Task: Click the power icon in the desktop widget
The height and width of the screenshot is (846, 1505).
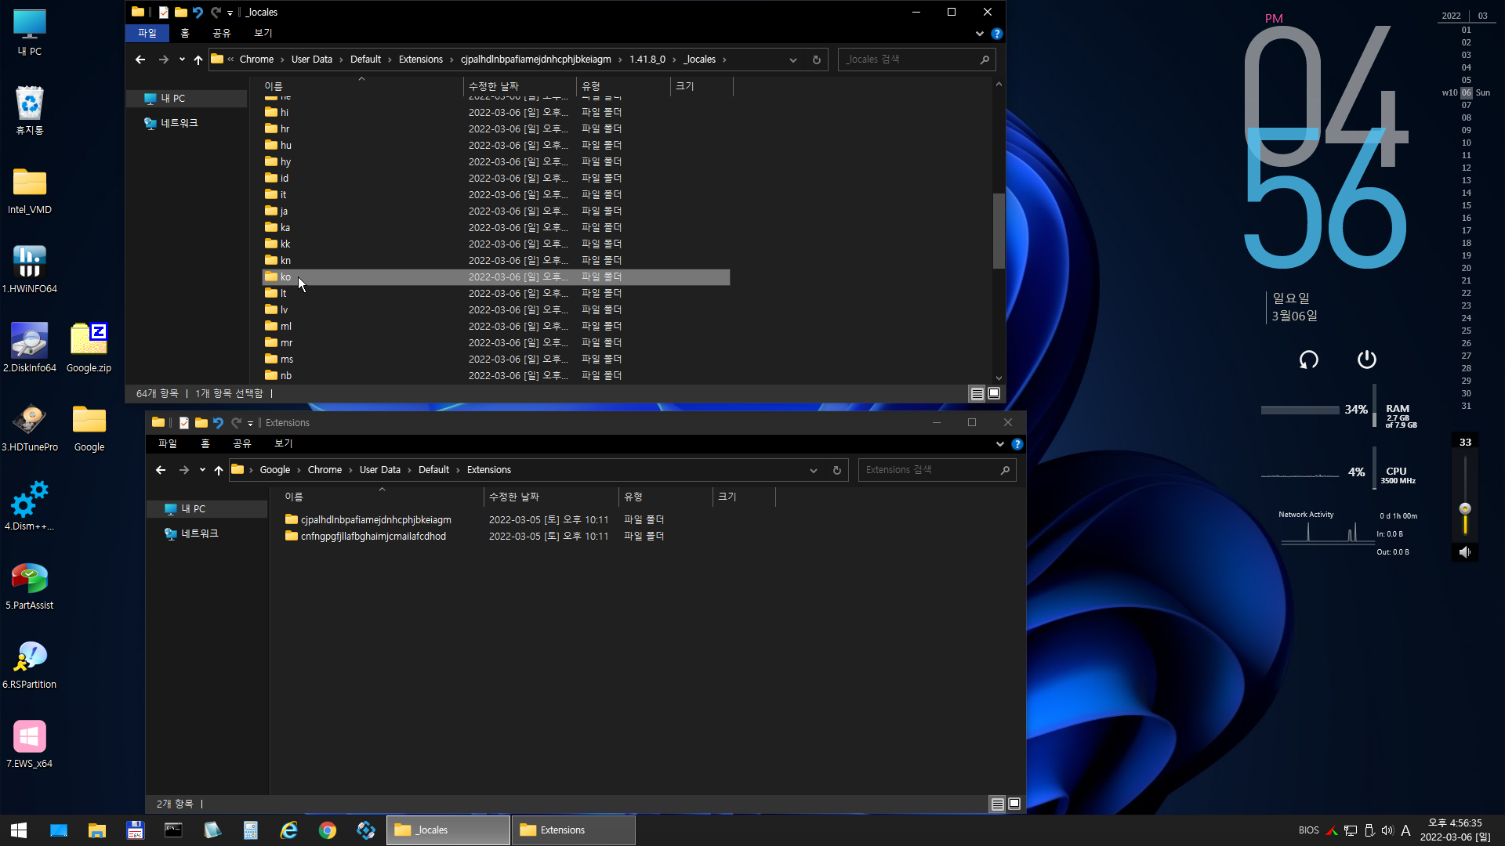Action: tap(1366, 360)
